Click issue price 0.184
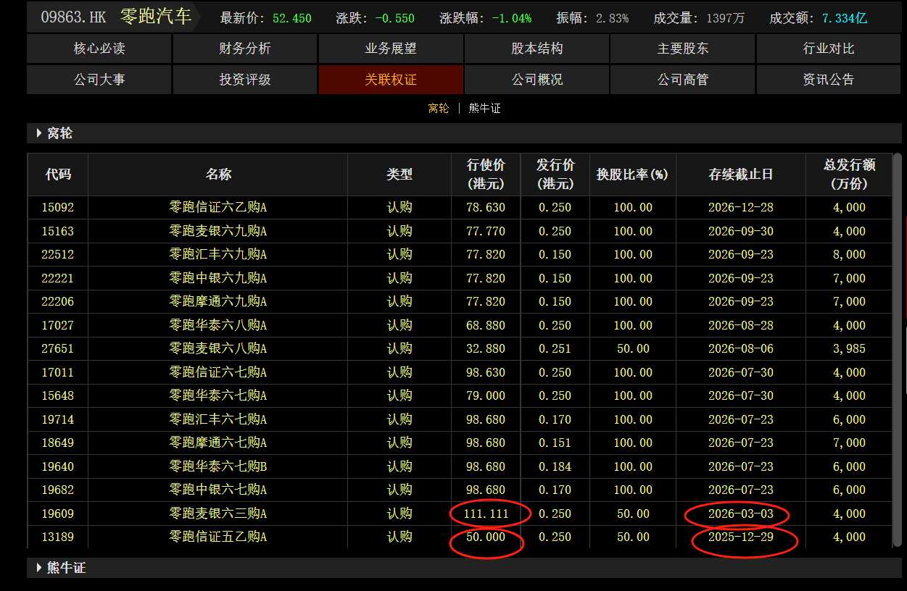Viewport: 907px width, 591px height. tap(555, 466)
